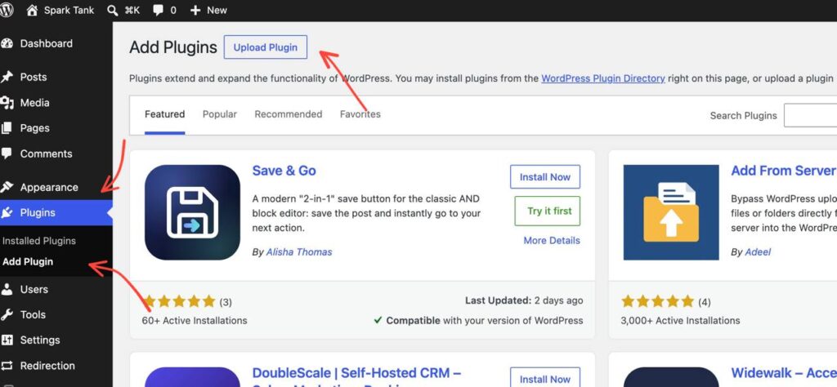Viewport: 837px width, 387px height.
Task: Click the comments bubble icon in admin bar
Action: (x=158, y=10)
